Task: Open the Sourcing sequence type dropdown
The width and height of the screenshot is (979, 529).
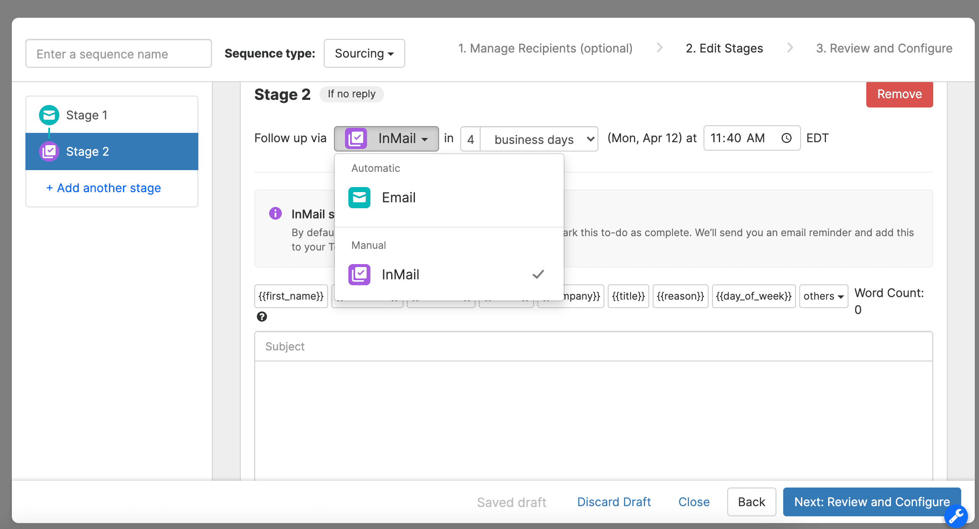Action: (364, 53)
